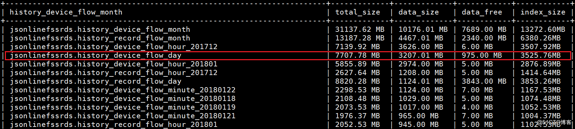Click data size value 945.00 MB

point(419,125)
